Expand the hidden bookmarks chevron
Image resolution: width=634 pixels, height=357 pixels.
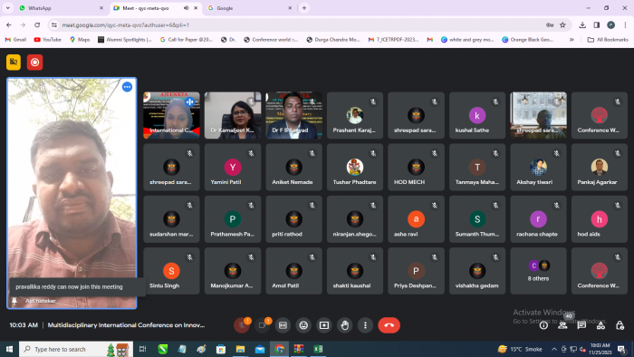pos(572,40)
